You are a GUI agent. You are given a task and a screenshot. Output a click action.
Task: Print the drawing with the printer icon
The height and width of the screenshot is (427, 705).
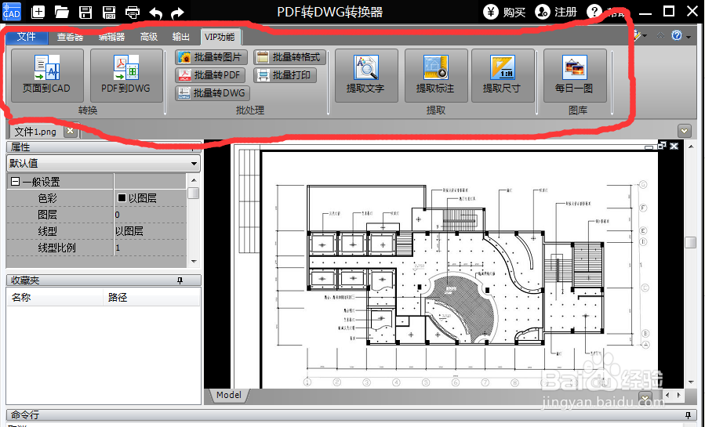(x=133, y=12)
